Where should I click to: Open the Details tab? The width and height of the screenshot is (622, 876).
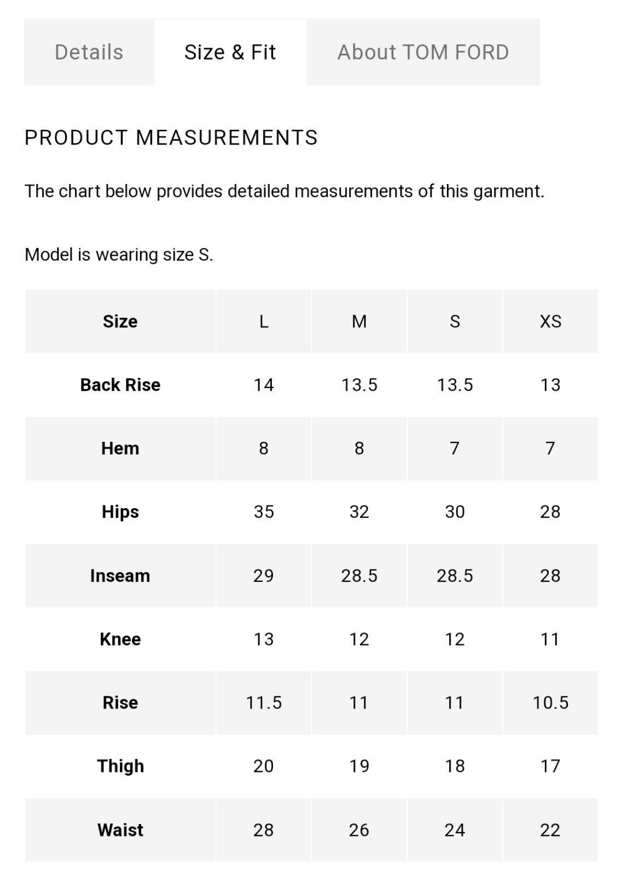pos(89,52)
